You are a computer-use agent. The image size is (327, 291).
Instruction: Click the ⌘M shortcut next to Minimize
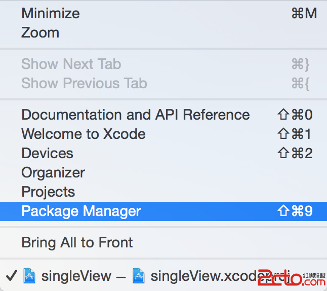point(304,13)
